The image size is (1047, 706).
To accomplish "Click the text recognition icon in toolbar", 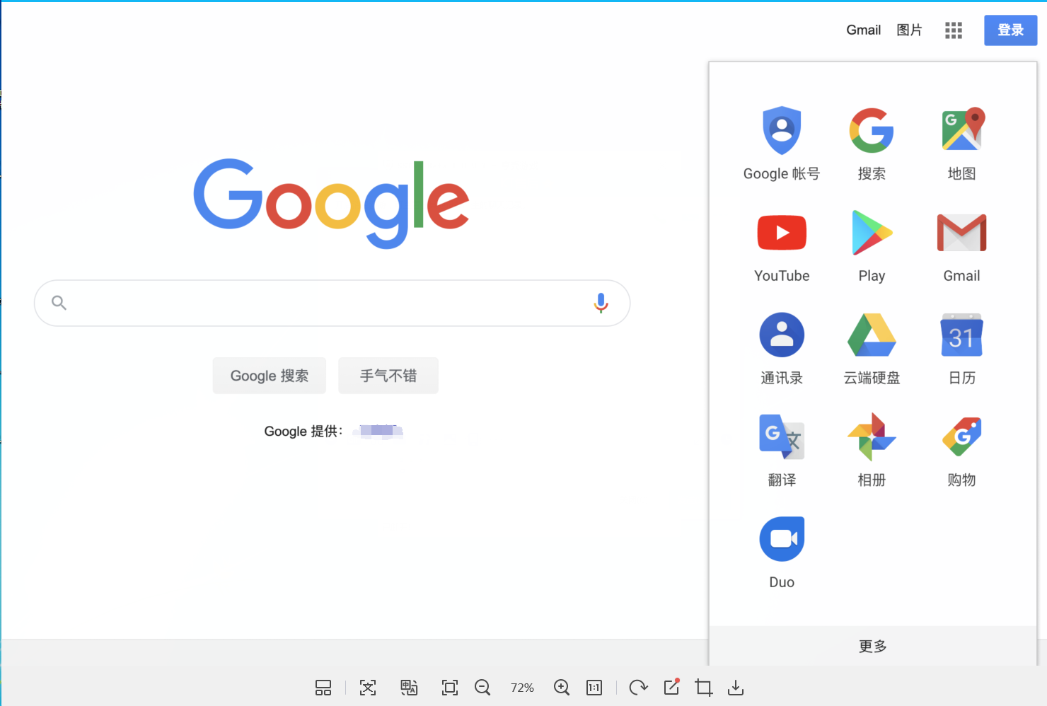I will click(x=368, y=688).
